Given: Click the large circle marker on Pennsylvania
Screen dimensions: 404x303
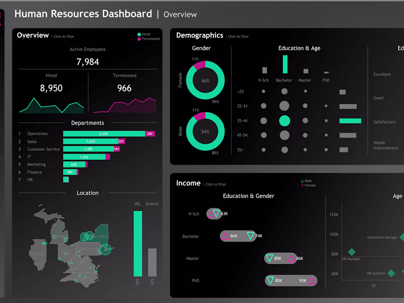Looking at the screenshot, I should [105, 250].
